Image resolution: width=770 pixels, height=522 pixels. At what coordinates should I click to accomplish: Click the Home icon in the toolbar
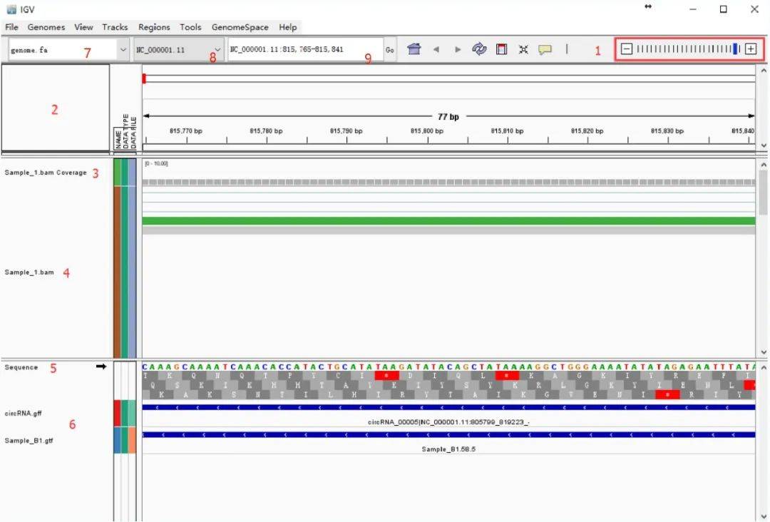[x=414, y=49]
